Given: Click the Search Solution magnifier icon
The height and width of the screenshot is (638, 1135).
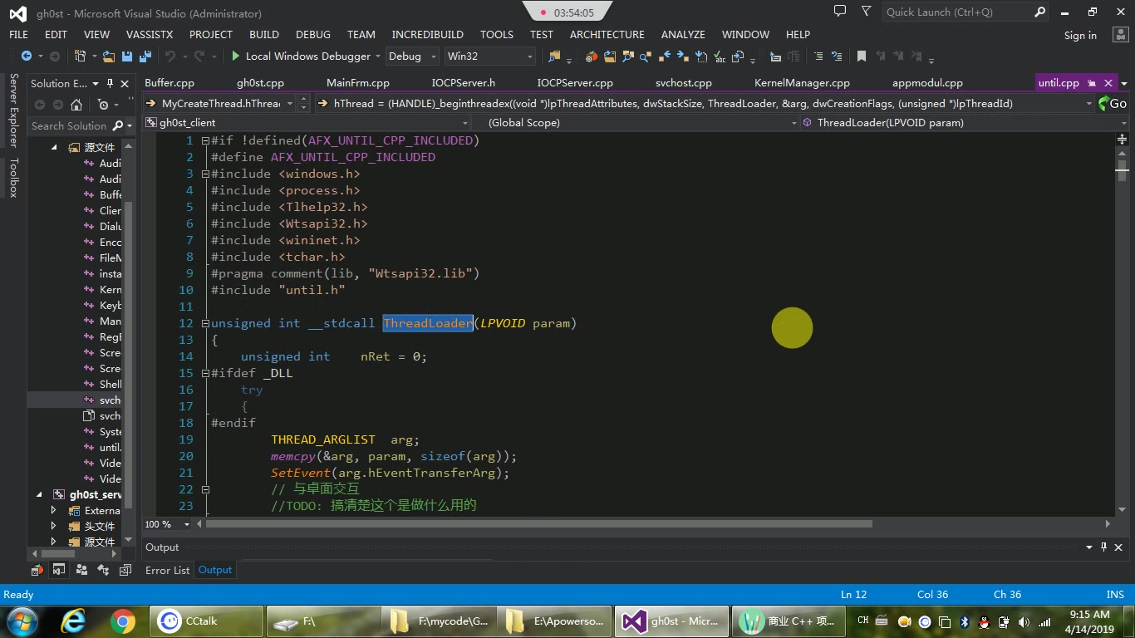Looking at the screenshot, I should [117, 125].
